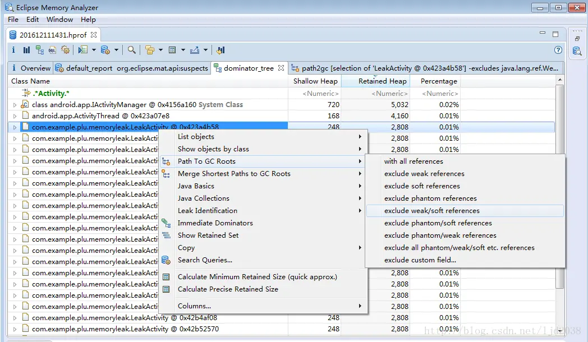Switch to default_report suspects tab
This screenshot has width=588, height=342.
[132, 68]
